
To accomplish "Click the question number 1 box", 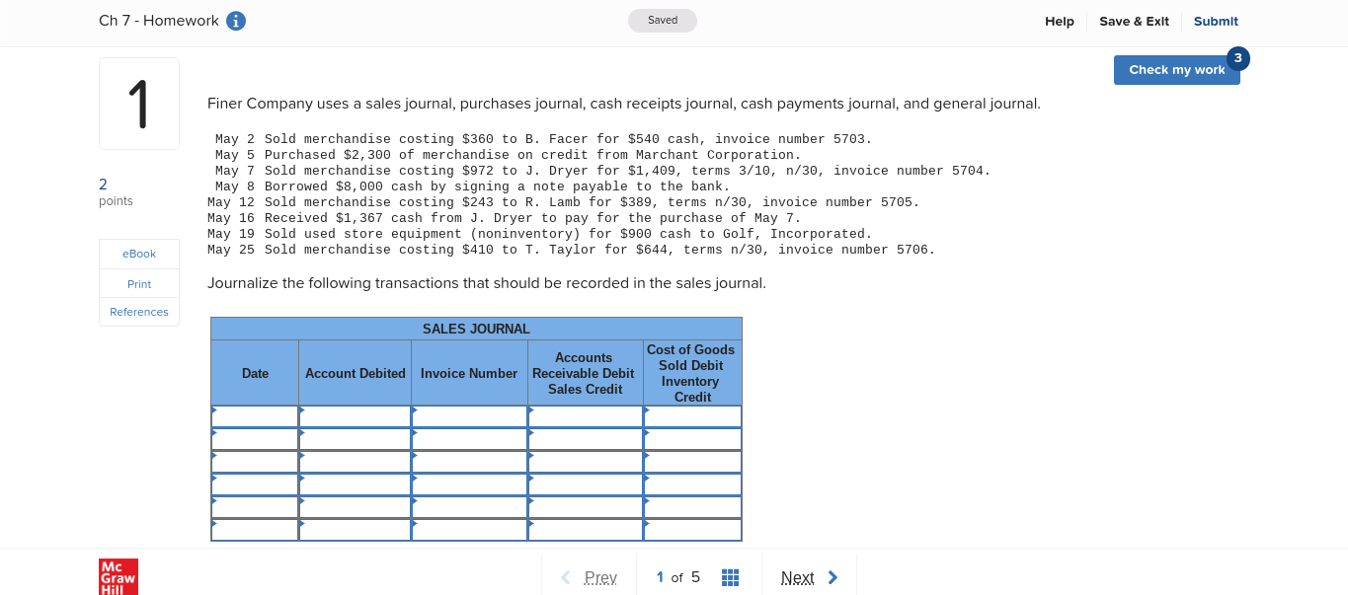I will tap(138, 103).
